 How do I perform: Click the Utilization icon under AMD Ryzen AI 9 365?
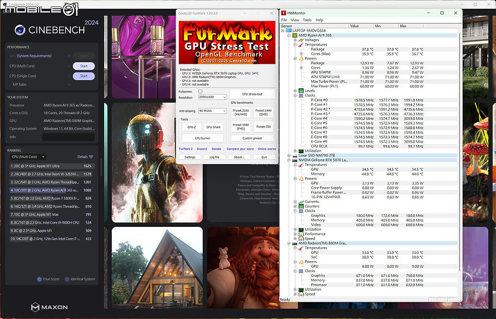[301, 151]
